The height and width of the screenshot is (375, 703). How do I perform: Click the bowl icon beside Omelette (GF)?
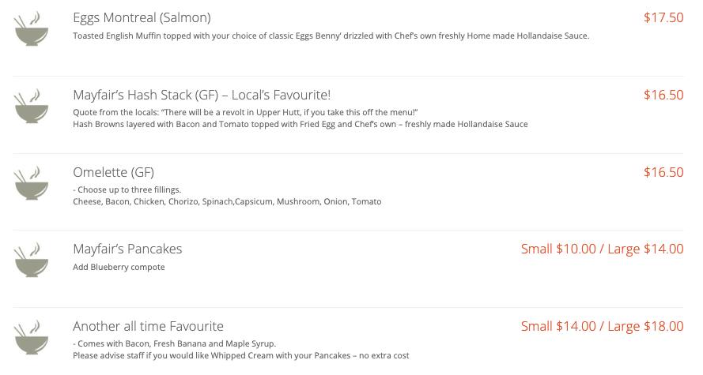(x=32, y=183)
